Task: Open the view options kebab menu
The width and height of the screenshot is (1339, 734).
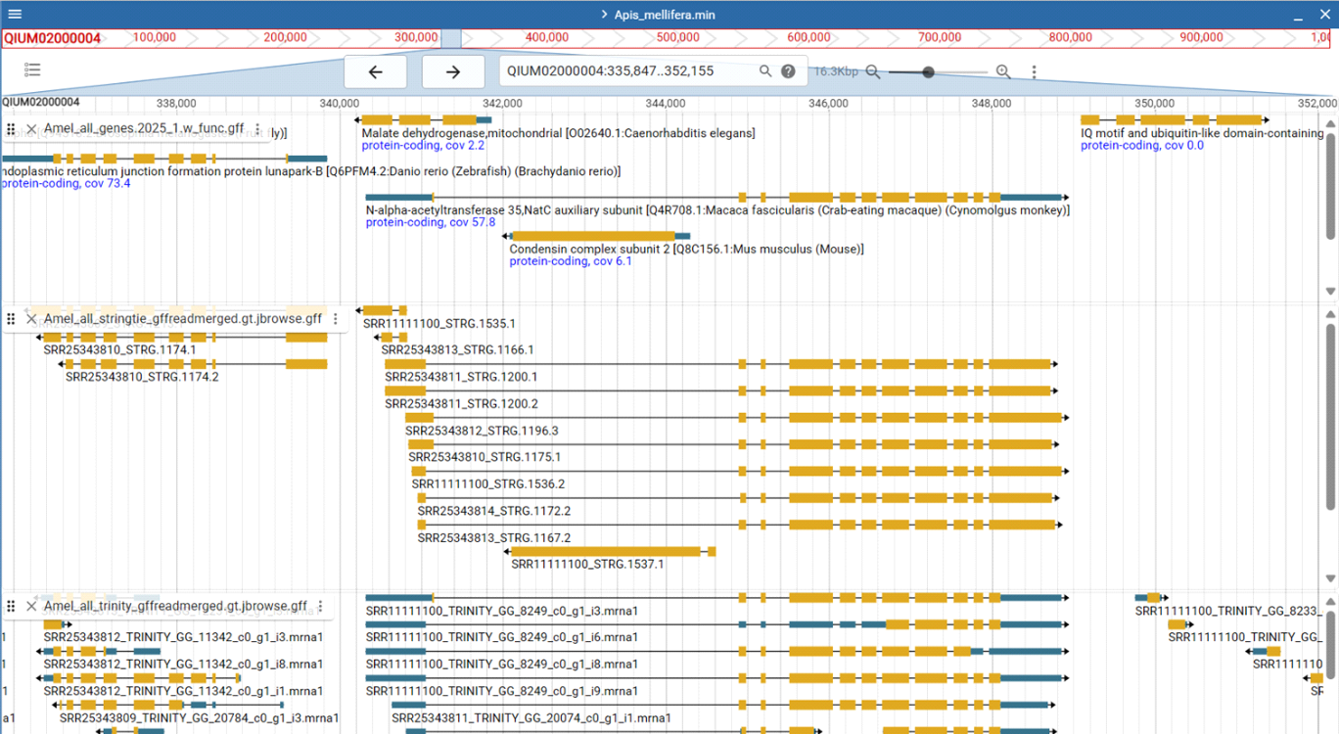Action: 1034,70
